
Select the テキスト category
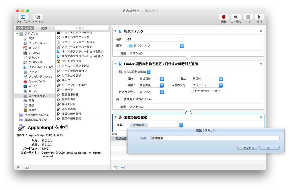pos(34,57)
